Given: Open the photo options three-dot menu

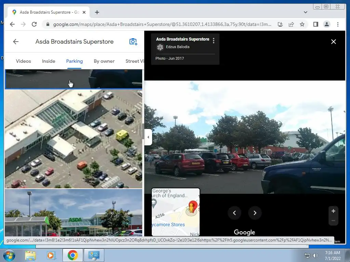Looking at the screenshot, I should [214, 41].
